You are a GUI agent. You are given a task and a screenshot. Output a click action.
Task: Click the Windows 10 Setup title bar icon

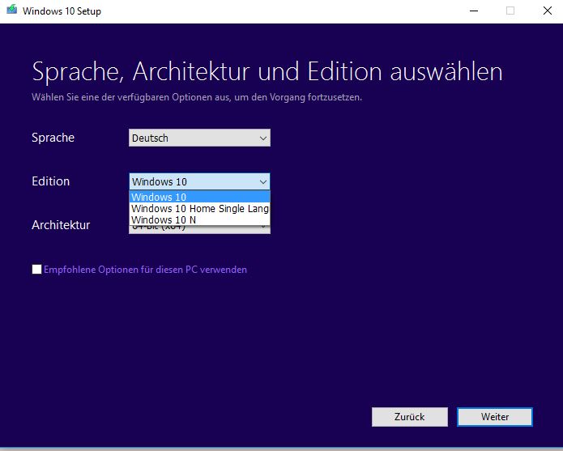pyautogui.click(x=12, y=10)
